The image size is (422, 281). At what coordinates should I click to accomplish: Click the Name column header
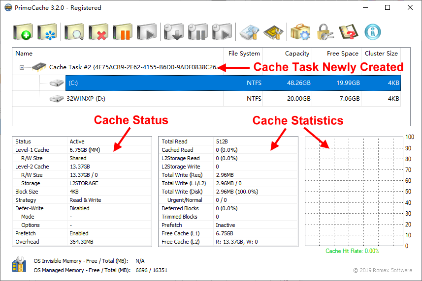coord(118,54)
